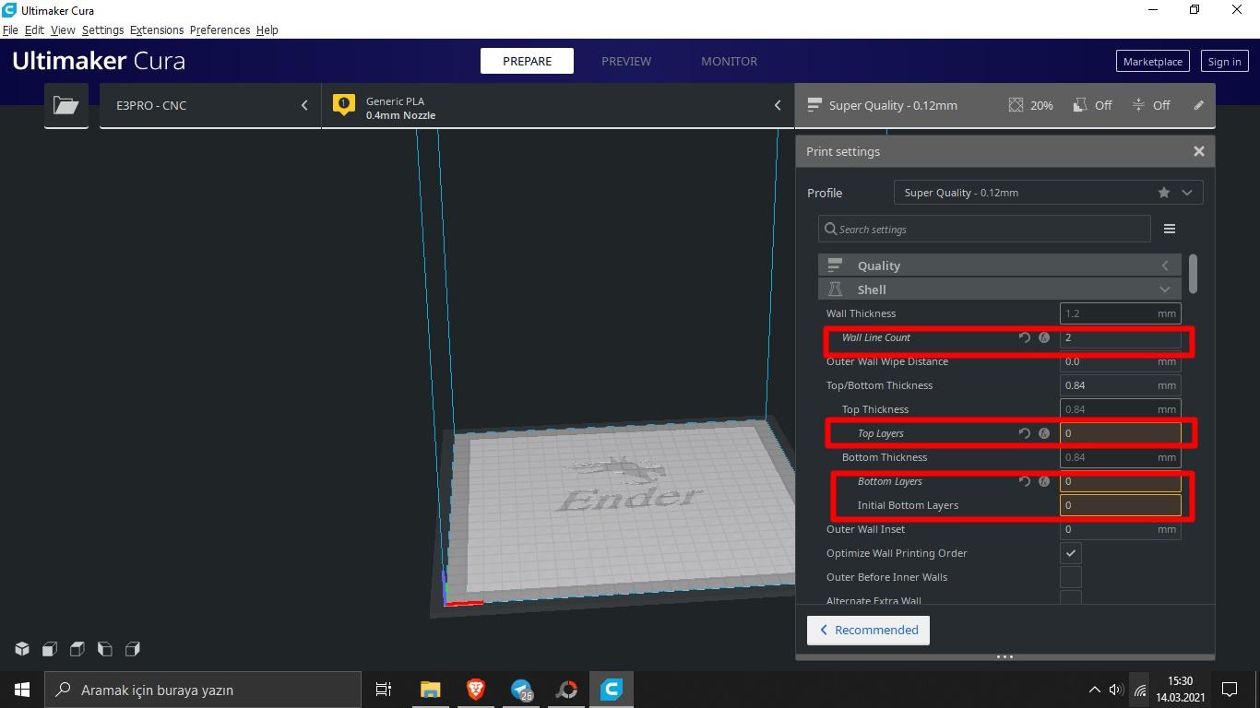This screenshot has height=708, width=1260.
Task: Collapse the E3PRO - CNC printer selector
Action: (210, 105)
